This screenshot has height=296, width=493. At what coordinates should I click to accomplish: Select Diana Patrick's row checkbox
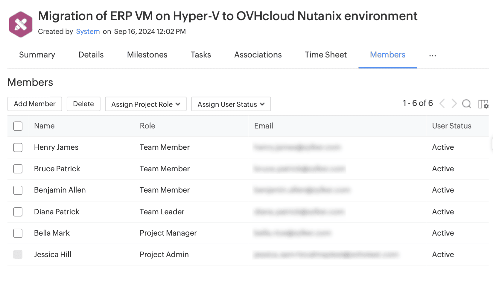(x=18, y=212)
